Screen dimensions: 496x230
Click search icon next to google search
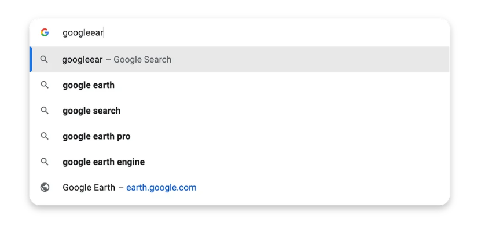coord(45,111)
